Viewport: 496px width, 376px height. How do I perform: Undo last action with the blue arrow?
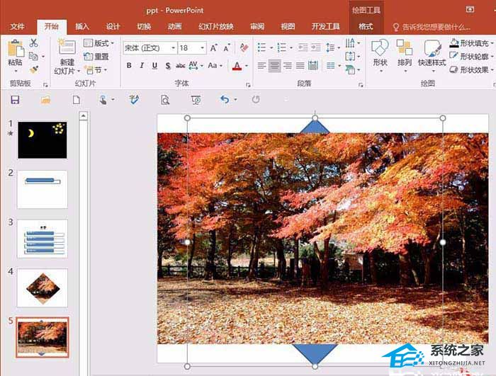click(225, 100)
